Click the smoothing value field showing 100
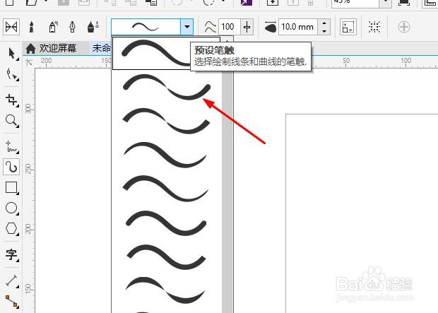Screen dimensions: 438x313 pyautogui.click(x=229, y=27)
